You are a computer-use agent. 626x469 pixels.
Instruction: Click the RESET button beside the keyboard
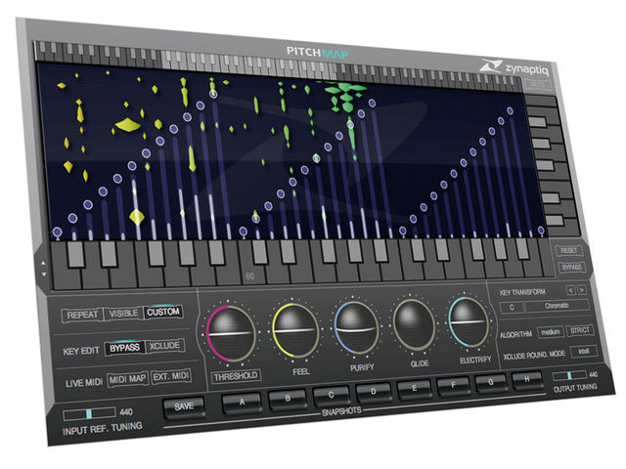569,250
